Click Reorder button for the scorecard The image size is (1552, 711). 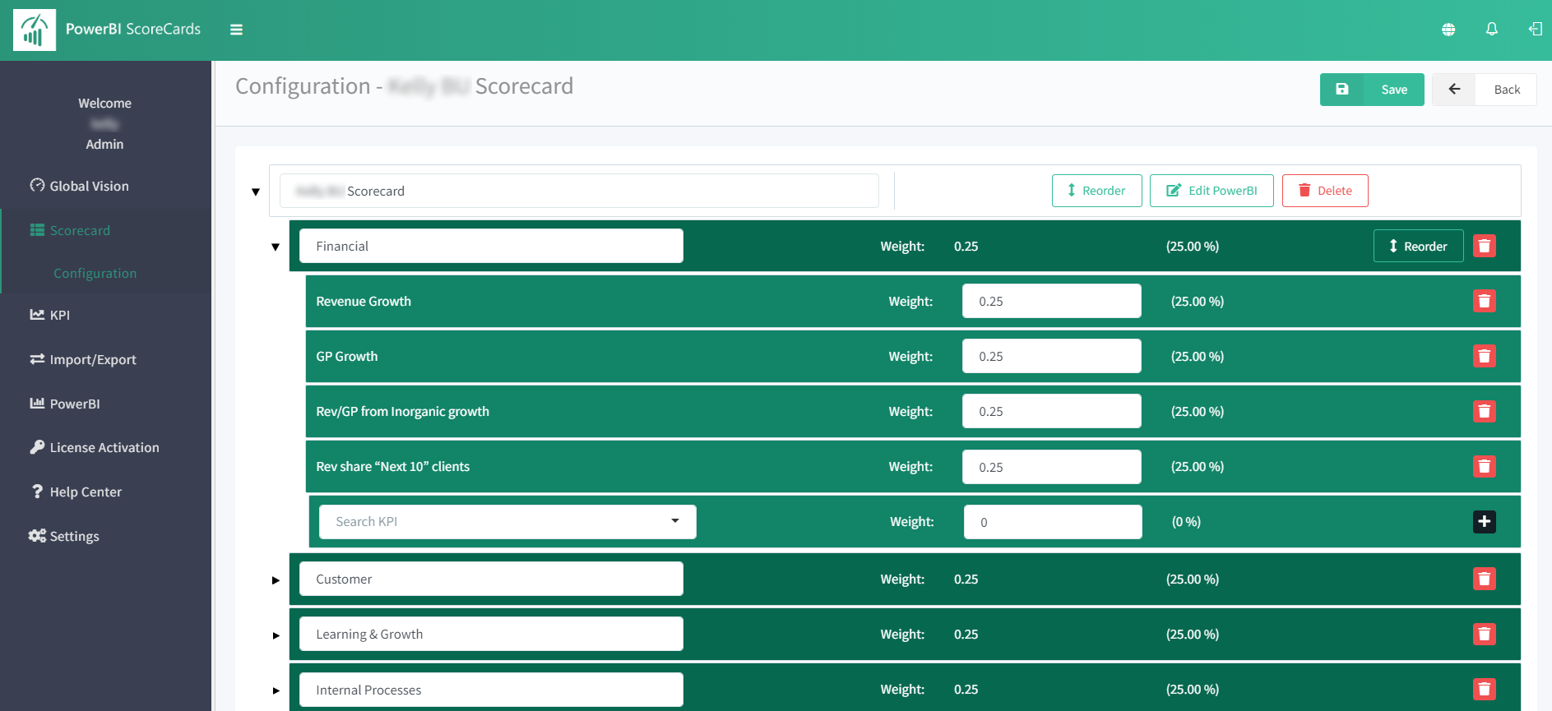[x=1096, y=191]
